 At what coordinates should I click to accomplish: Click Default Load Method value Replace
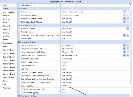(x=65, y=62)
